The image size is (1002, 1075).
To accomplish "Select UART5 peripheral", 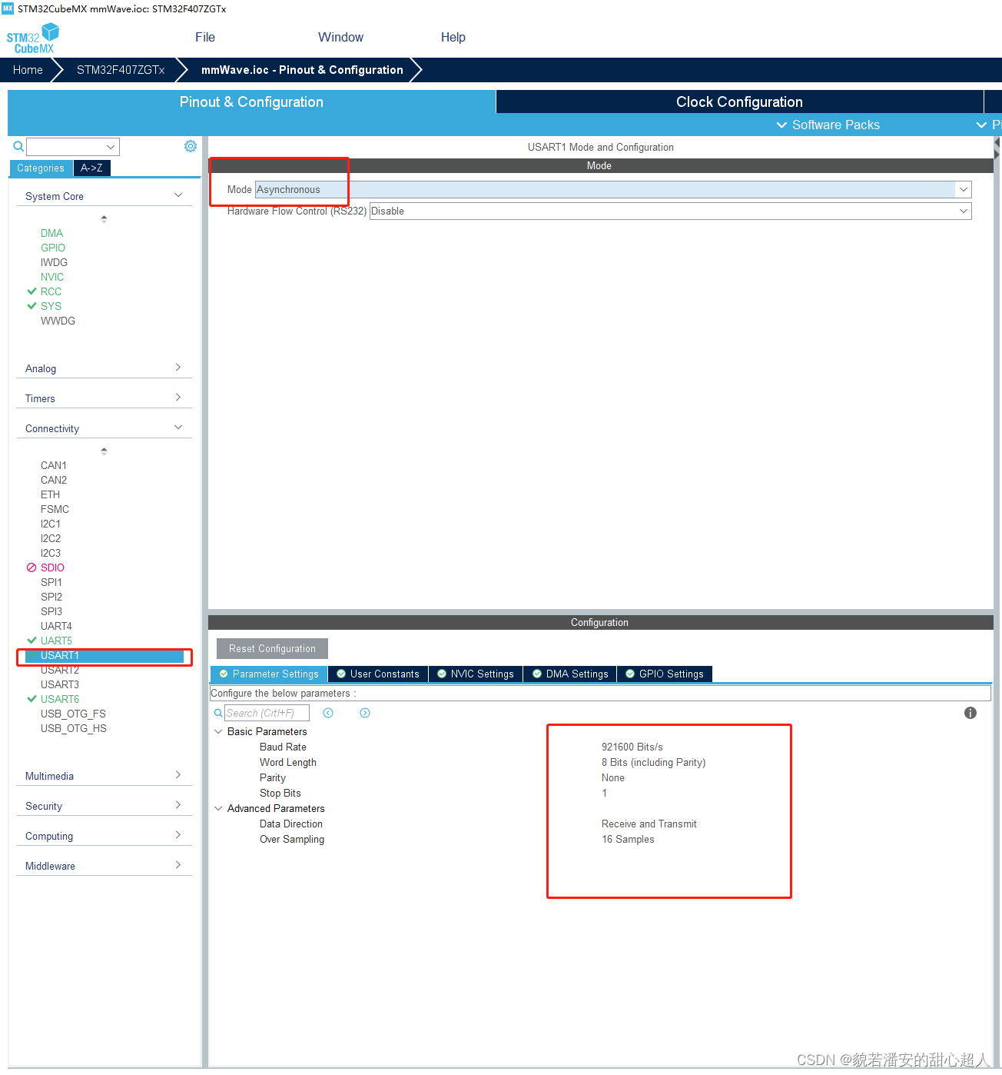I will click(56, 641).
